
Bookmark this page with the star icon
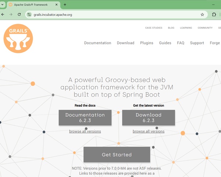click(202, 15)
